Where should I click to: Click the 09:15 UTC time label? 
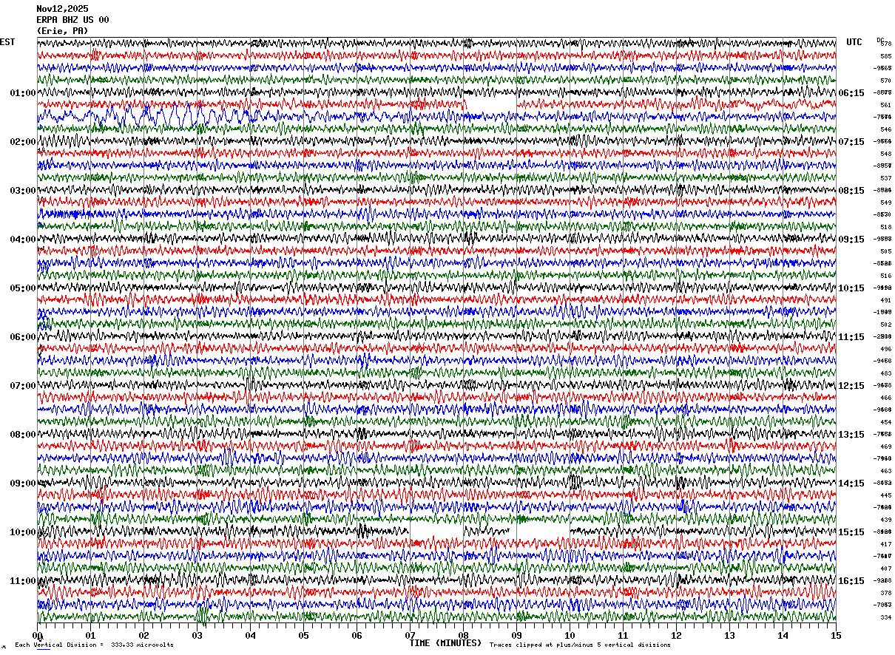tap(851, 240)
